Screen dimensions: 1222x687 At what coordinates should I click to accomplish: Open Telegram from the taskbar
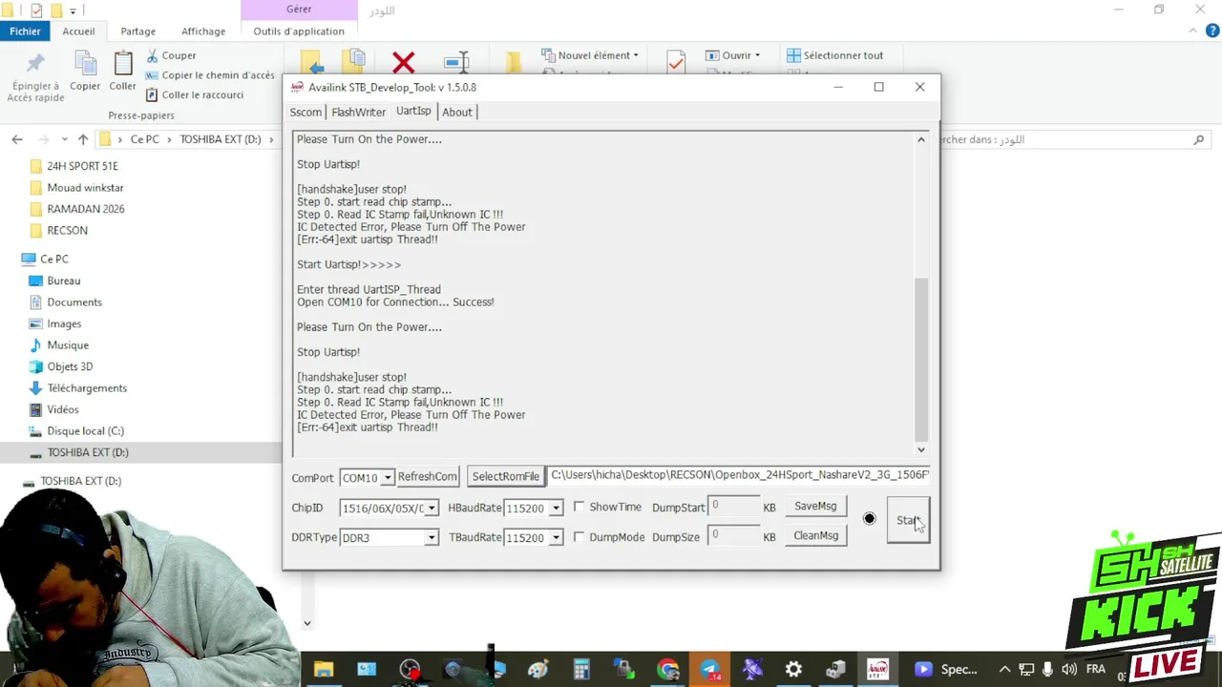(710, 670)
